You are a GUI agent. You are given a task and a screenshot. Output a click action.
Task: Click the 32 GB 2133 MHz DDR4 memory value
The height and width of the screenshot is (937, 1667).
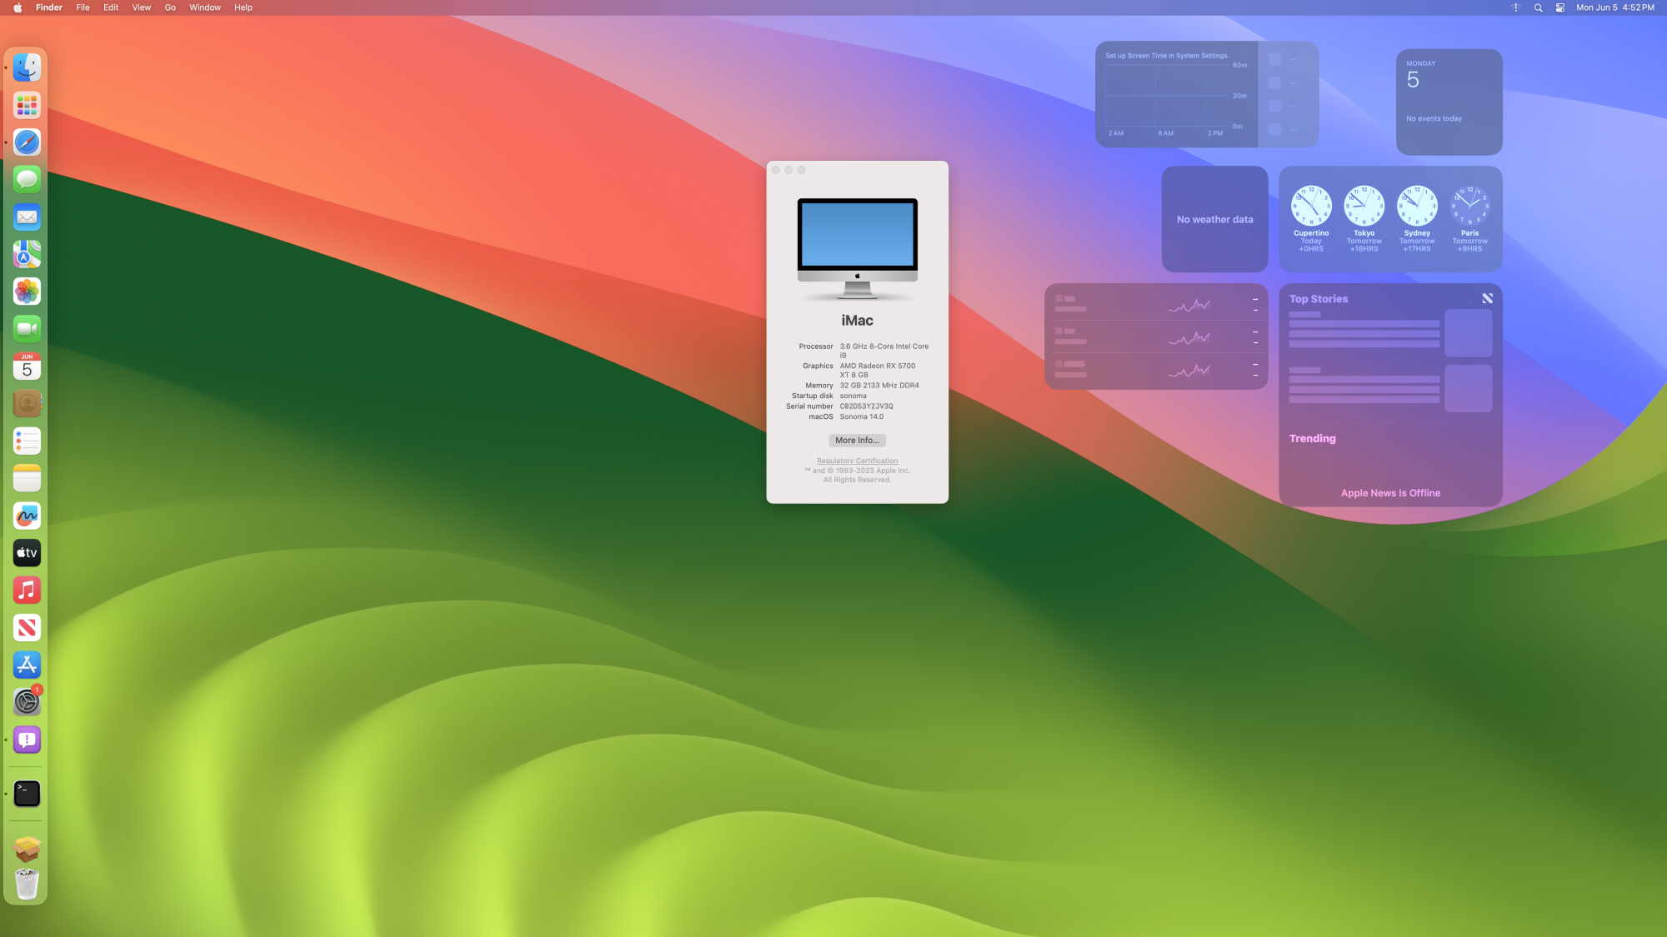point(879,386)
